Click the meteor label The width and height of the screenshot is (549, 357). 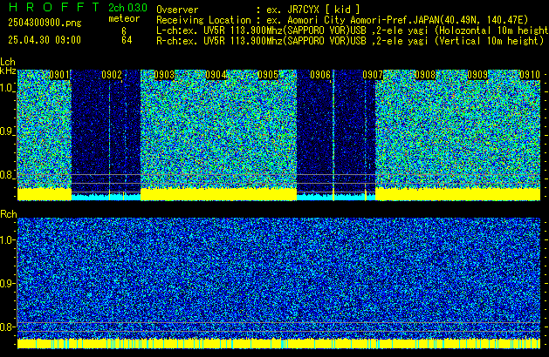(x=124, y=18)
